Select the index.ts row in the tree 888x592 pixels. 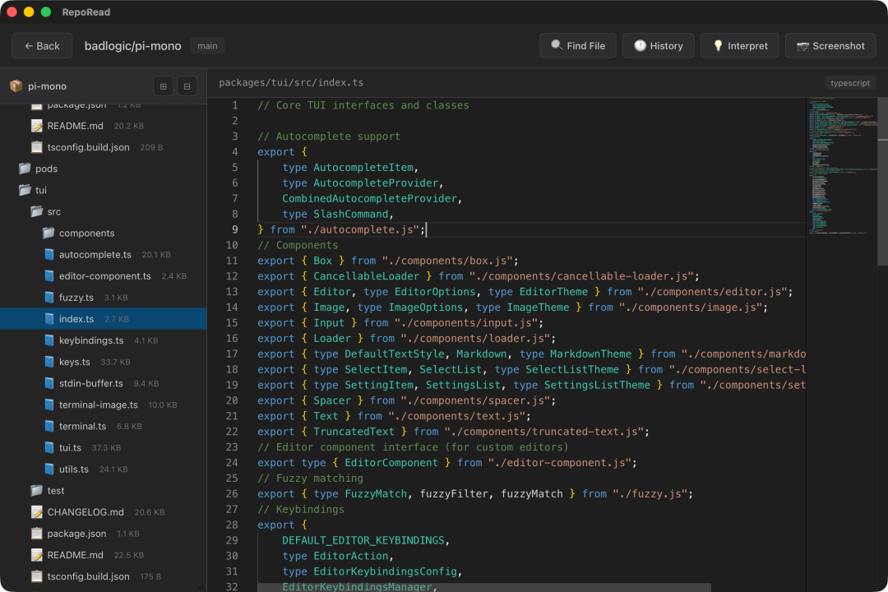click(103, 319)
